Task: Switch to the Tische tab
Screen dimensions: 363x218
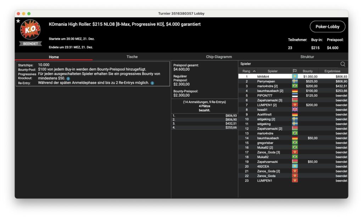Action: click(132, 57)
